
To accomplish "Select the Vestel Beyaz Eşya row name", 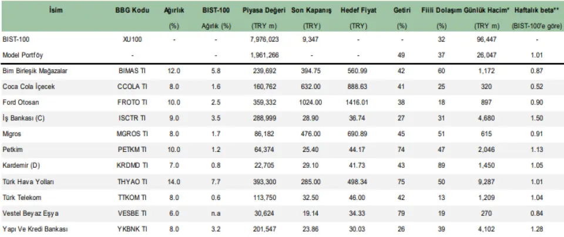I will click(x=31, y=213).
